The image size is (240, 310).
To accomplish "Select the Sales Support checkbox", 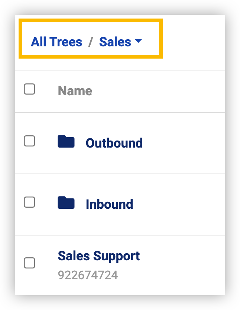I will point(29,263).
